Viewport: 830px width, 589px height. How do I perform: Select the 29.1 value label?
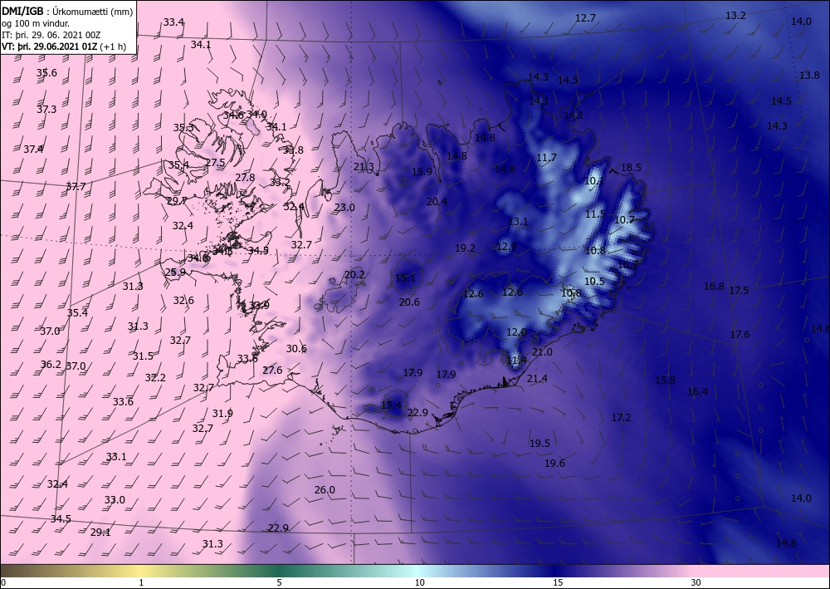pos(100,533)
